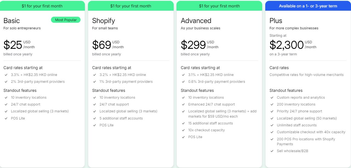Screen dimensions: 351x168
Task: Click the checkmark next to Unlimited staff accounts
Action: [x=272, y=125]
